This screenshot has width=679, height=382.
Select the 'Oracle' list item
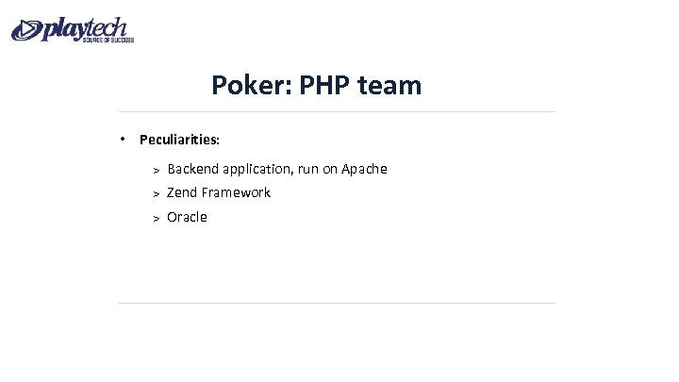187,217
